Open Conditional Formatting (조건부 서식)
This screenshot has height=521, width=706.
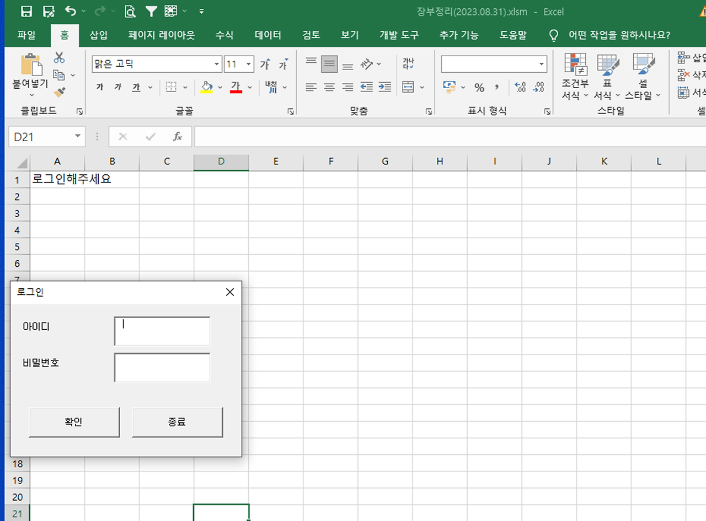click(575, 77)
